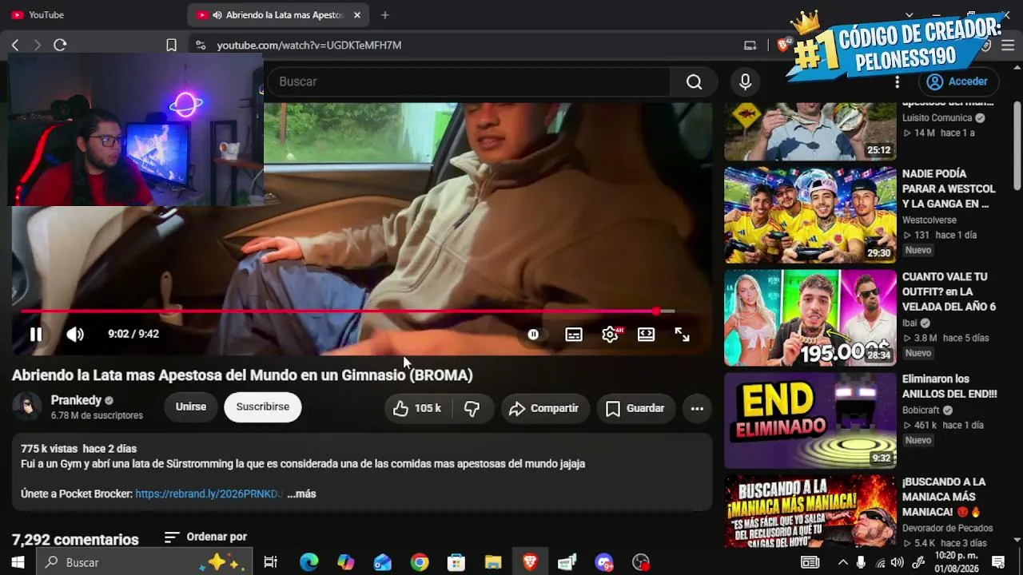Open a new browser tab

[x=385, y=15]
